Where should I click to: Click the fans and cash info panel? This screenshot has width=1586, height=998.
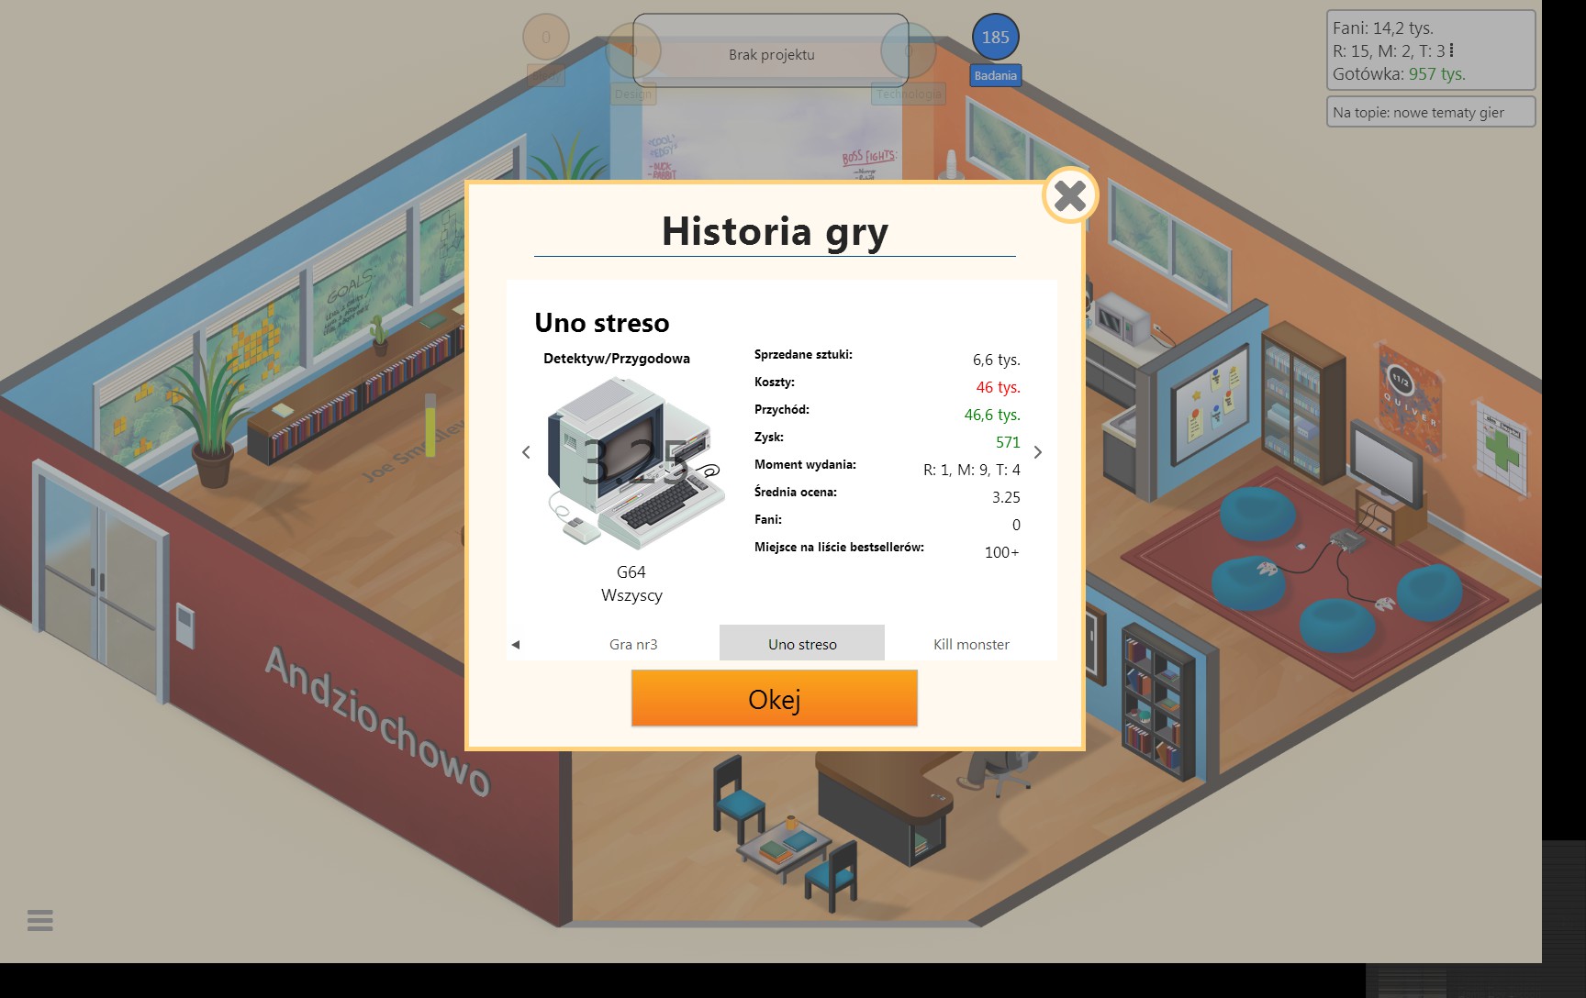coord(1430,50)
